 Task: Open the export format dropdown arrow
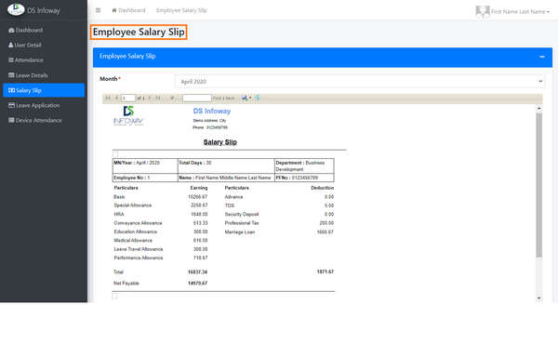click(250, 98)
